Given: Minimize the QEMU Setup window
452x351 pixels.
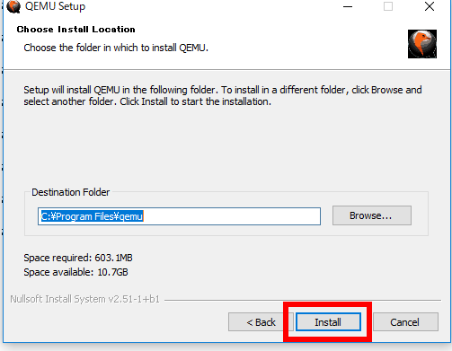Looking at the screenshot, I should (348, 6).
